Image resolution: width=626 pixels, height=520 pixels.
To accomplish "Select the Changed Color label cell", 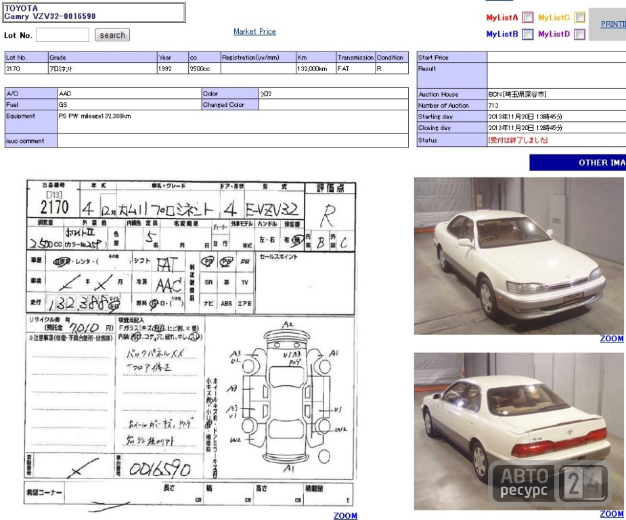I will coord(230,105).
